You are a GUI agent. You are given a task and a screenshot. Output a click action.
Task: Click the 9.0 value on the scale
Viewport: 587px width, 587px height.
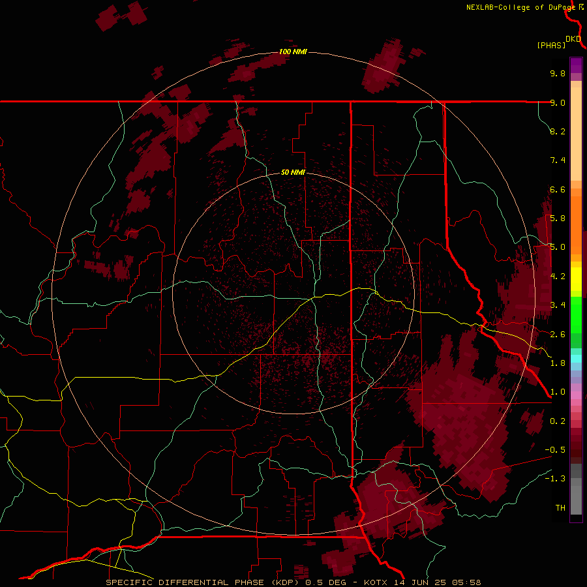(x=558, y=102)
